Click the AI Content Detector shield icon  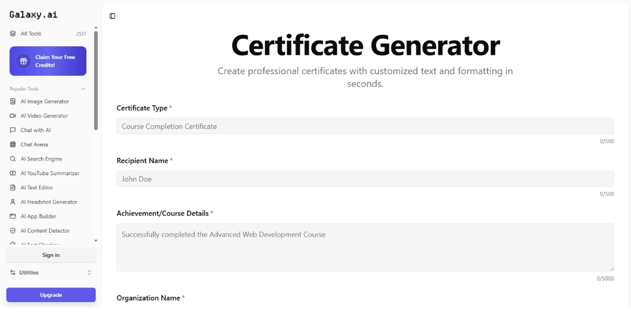click(x=13, y=230)
